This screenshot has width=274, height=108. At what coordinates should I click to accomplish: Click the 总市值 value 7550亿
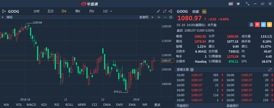point(234,51)
